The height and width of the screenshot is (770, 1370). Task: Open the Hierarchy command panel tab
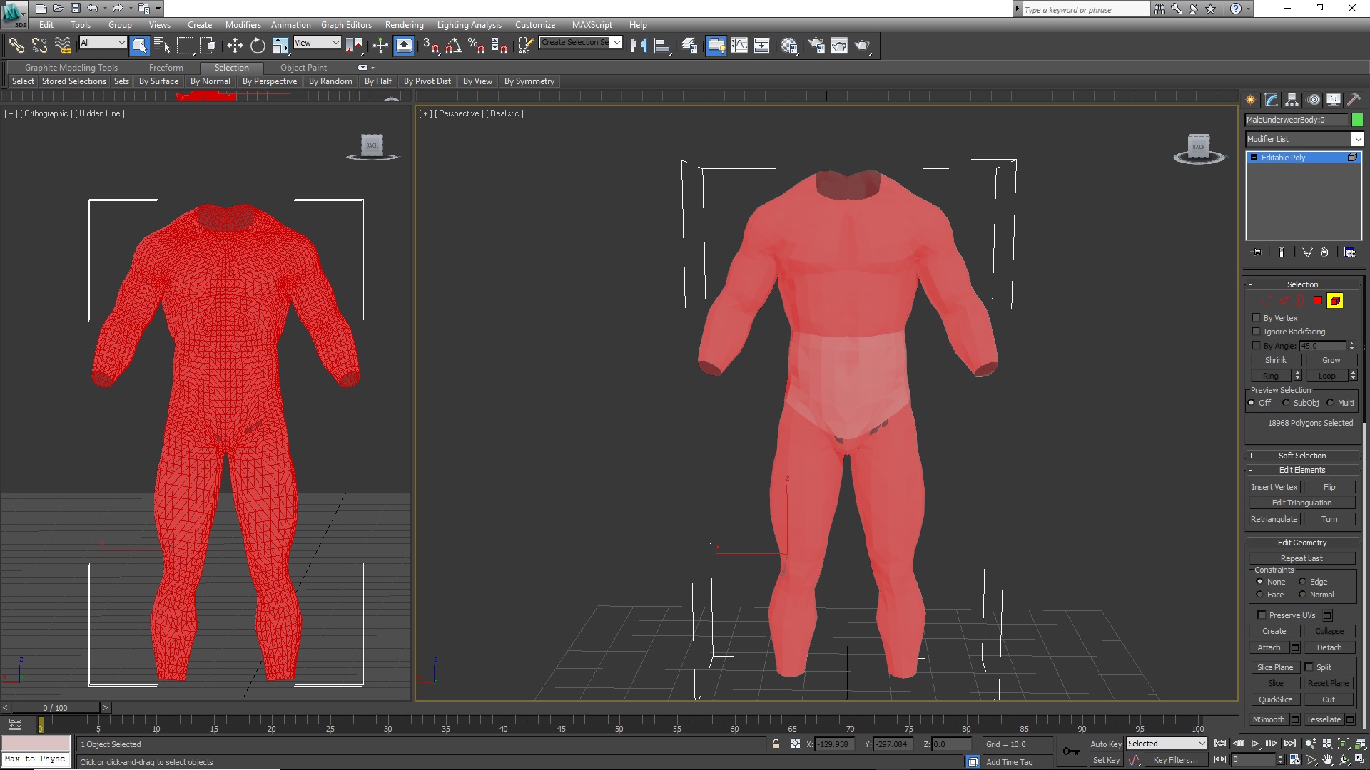1292,100
